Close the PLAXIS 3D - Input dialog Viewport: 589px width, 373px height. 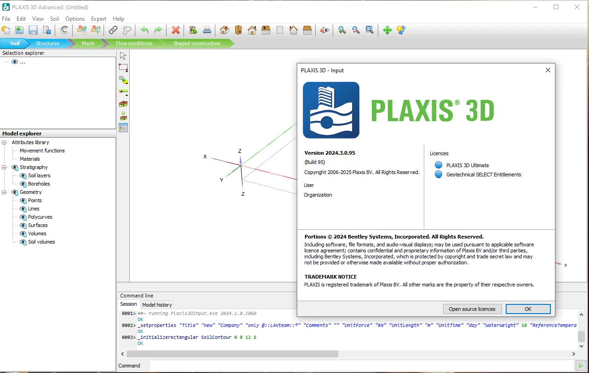(548, 70)
